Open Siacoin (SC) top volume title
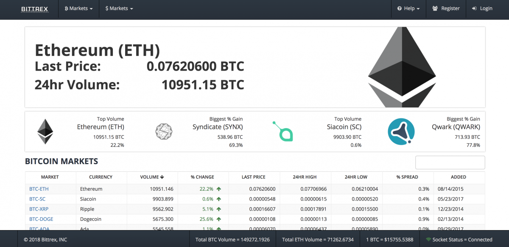The height and width of the screenshot is (247, 509). point(344,127)
